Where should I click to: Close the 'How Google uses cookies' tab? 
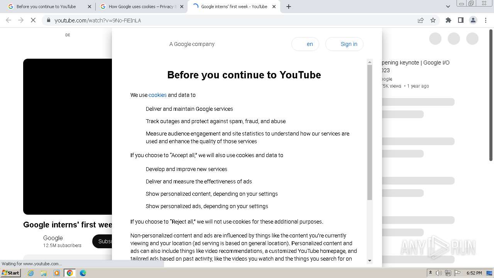[x=182, y=7]
